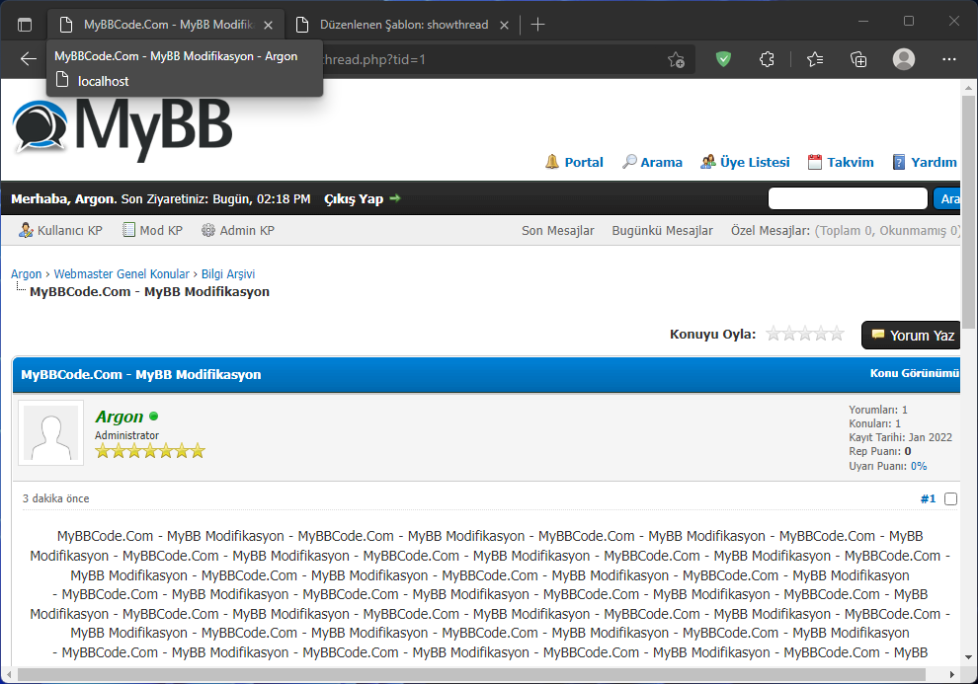
Task: Click the horizontal scrollbar right arrow
Action: click(x=952, y=675)
